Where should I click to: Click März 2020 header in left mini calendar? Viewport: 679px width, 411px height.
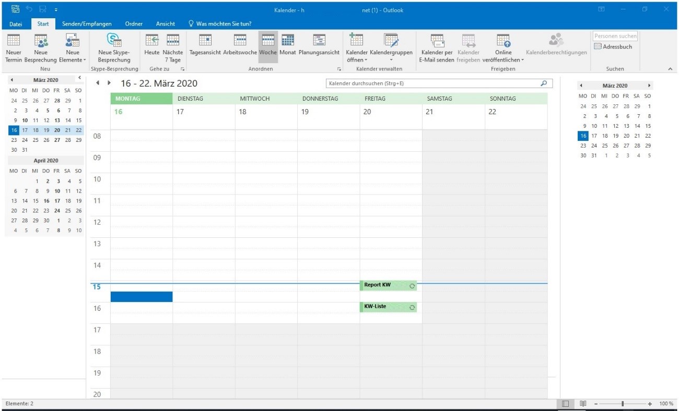coord(46,80)
